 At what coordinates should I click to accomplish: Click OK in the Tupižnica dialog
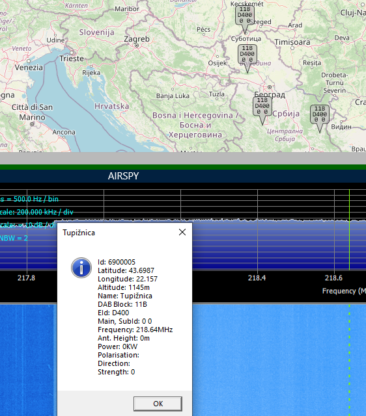[158, 404]
